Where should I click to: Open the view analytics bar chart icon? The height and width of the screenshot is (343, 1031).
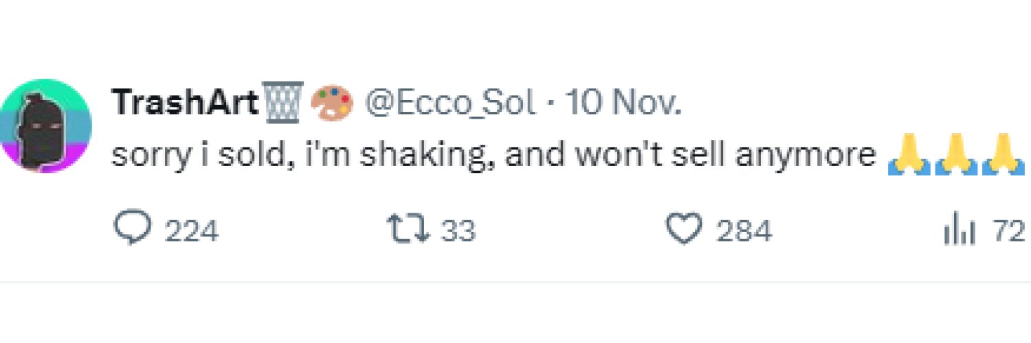click(x=960, y=231)
